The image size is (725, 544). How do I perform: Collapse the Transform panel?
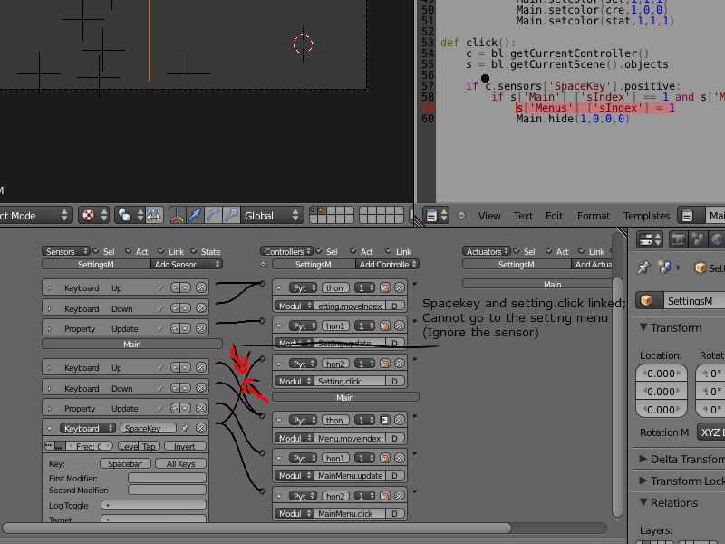[643, 327]
